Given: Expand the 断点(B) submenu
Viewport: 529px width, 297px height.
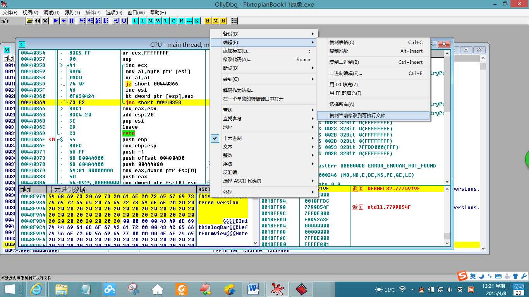Looking at the screenshot, I should coord(264,68).
